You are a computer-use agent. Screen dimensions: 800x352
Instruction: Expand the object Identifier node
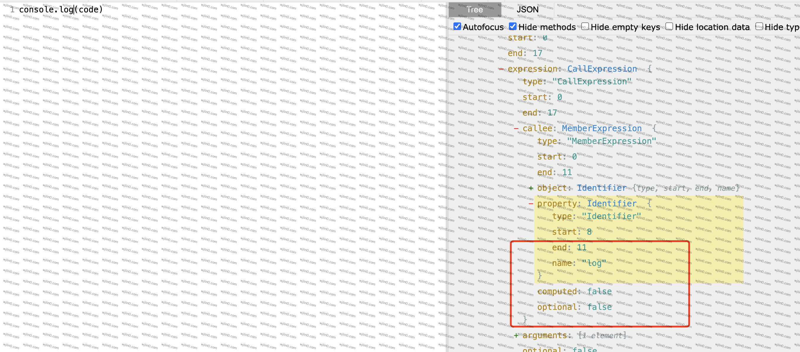(x=531, y=188)
